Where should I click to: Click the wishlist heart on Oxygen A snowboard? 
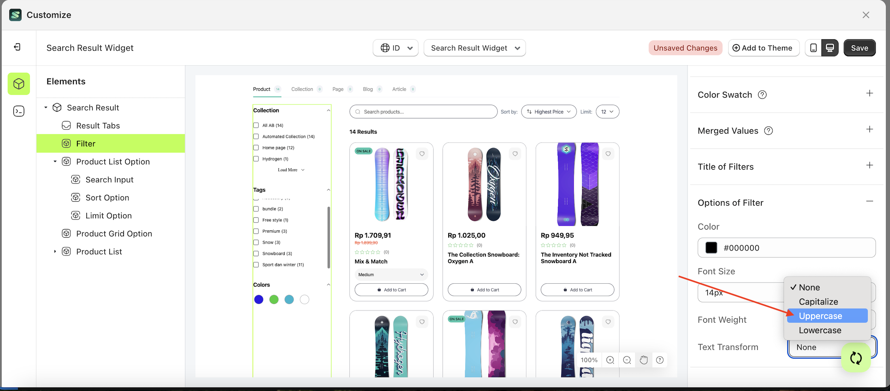click(x=515, y=154)
